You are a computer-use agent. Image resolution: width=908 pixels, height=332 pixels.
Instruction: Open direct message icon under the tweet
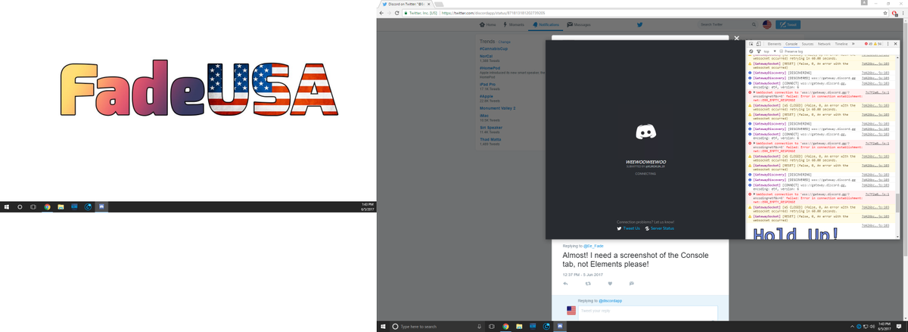630,284
